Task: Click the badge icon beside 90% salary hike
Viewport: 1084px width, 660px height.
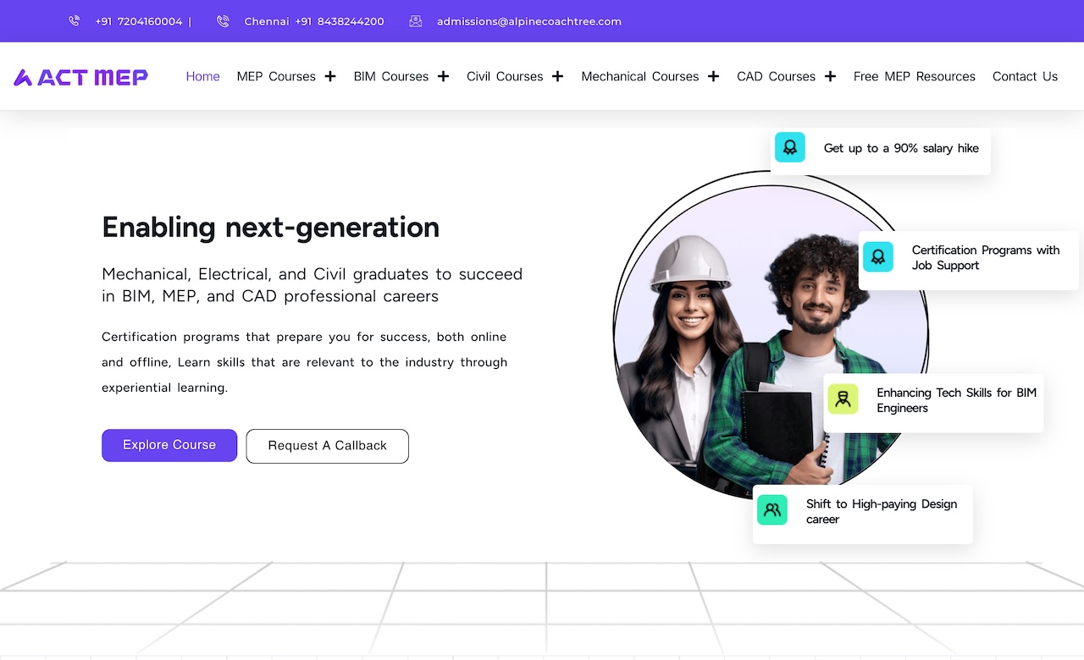Action: coord(789,147)
